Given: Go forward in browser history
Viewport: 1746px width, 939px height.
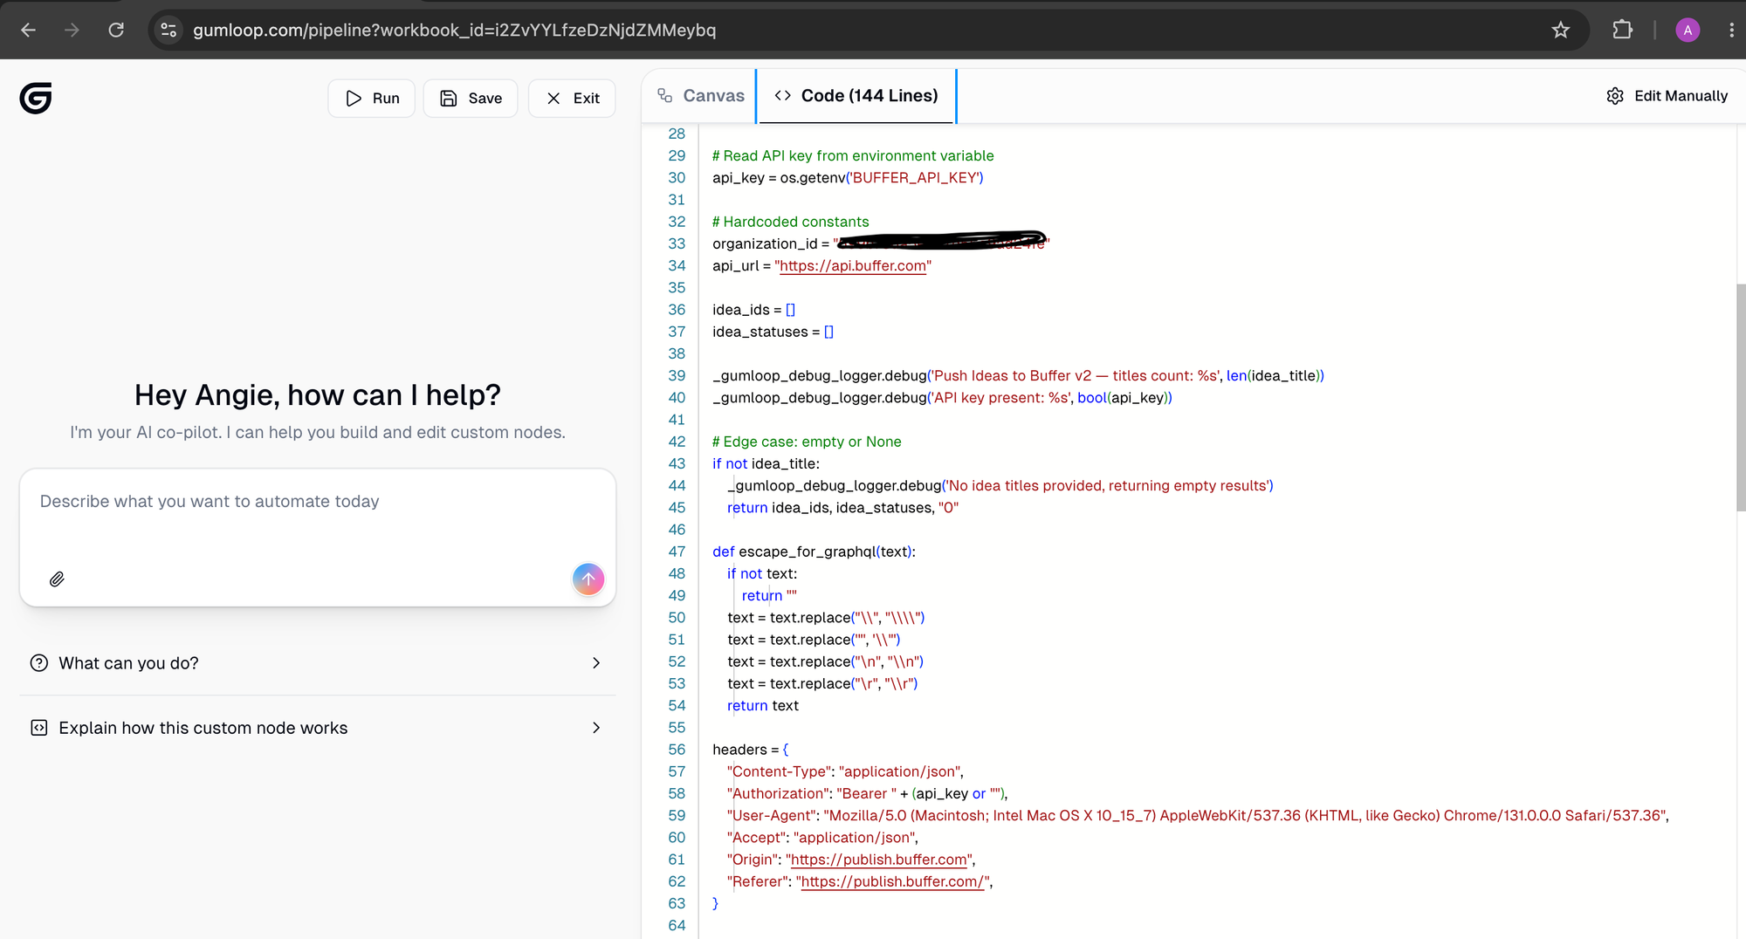Looking at the screenshot, I should [72, 30].
